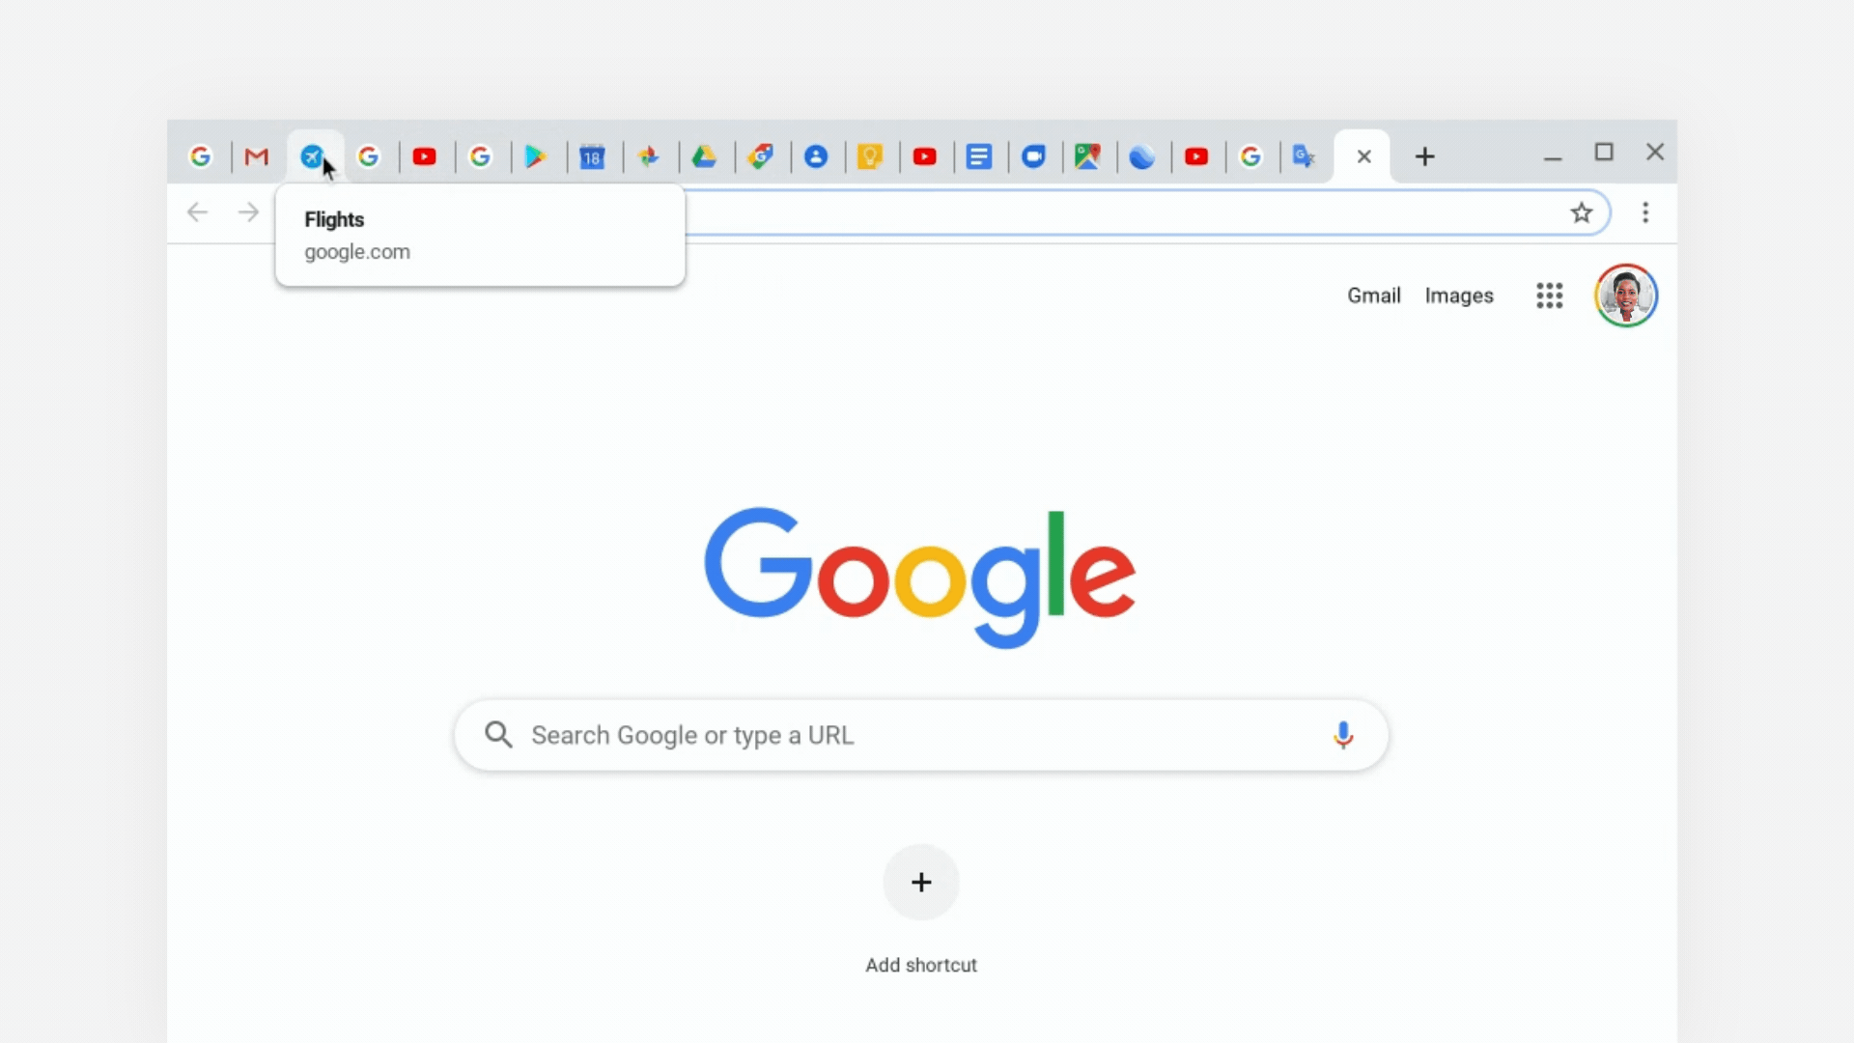1854x1043 pixels.
Task: Open YouTube bookmark
Action: 425,155
